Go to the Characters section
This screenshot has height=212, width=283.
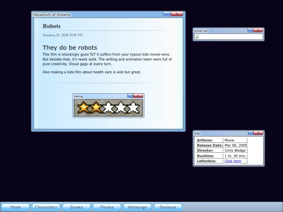(x=46, y=207)
